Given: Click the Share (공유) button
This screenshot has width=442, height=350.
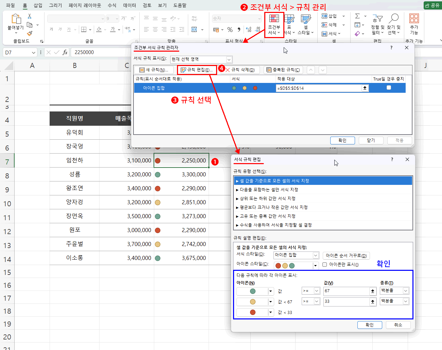Looking at the screenshot, I should (x=432, y=5).
